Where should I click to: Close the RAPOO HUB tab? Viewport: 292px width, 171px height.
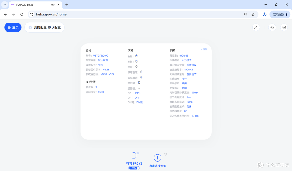pos(58,5)
